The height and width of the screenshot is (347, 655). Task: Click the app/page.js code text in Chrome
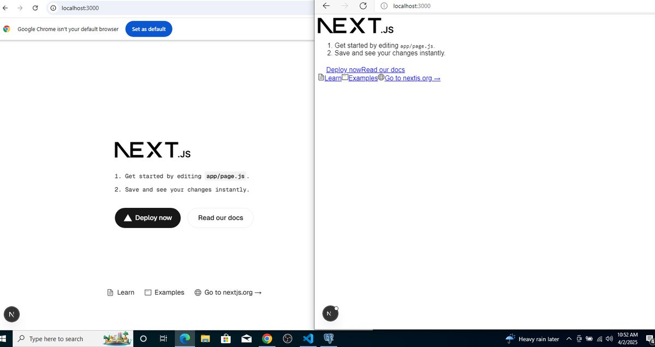point(225,176)
